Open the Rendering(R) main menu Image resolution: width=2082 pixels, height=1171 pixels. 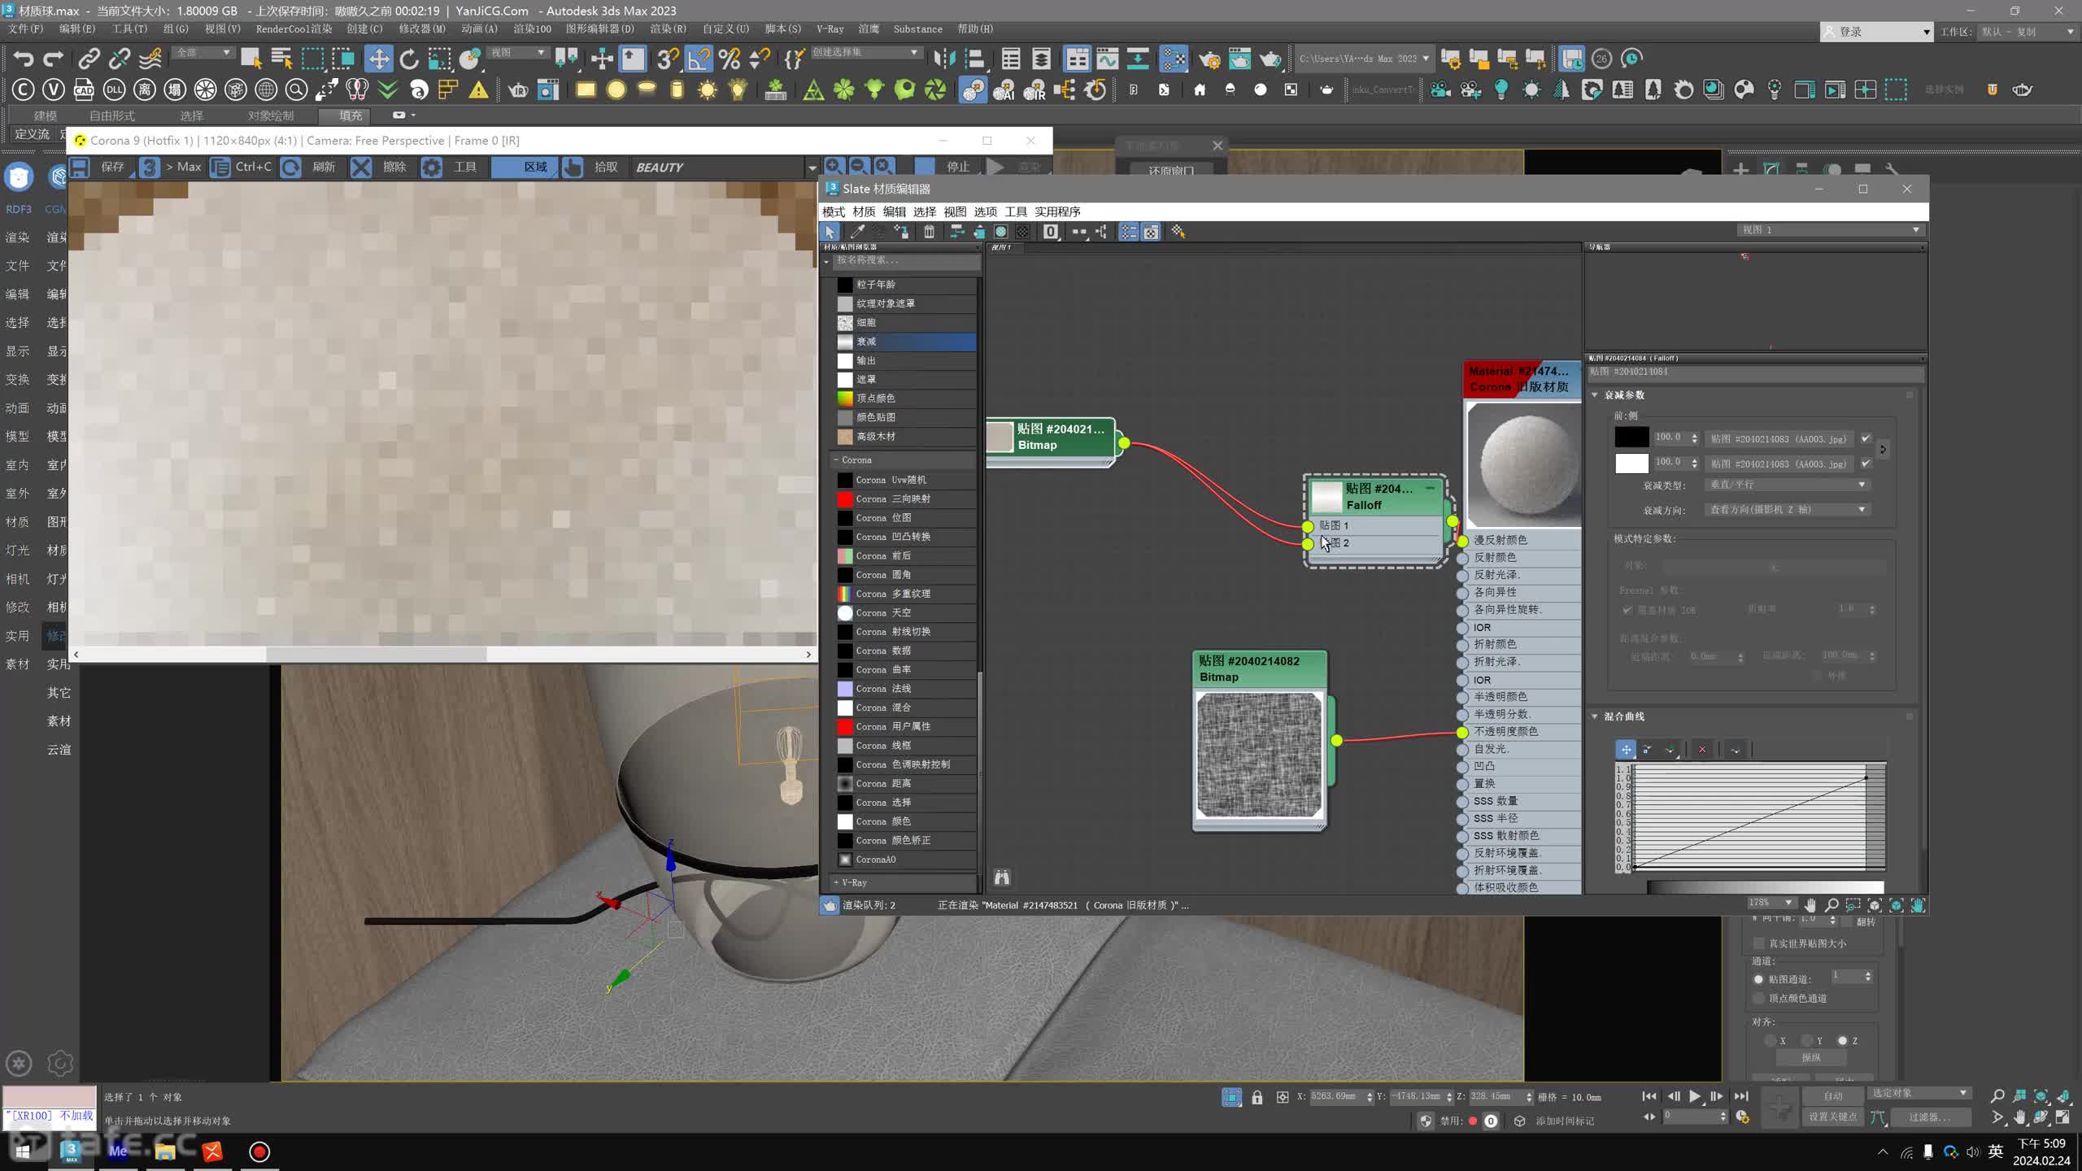[x=668, y=28]
